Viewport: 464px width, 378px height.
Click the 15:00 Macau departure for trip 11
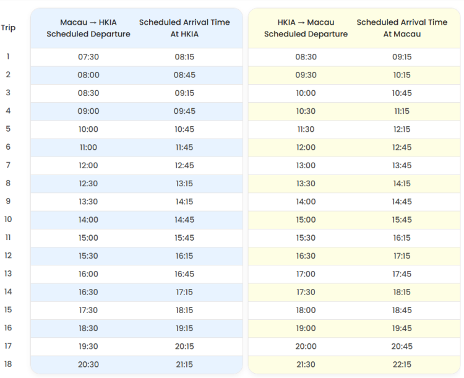(88, 238)
